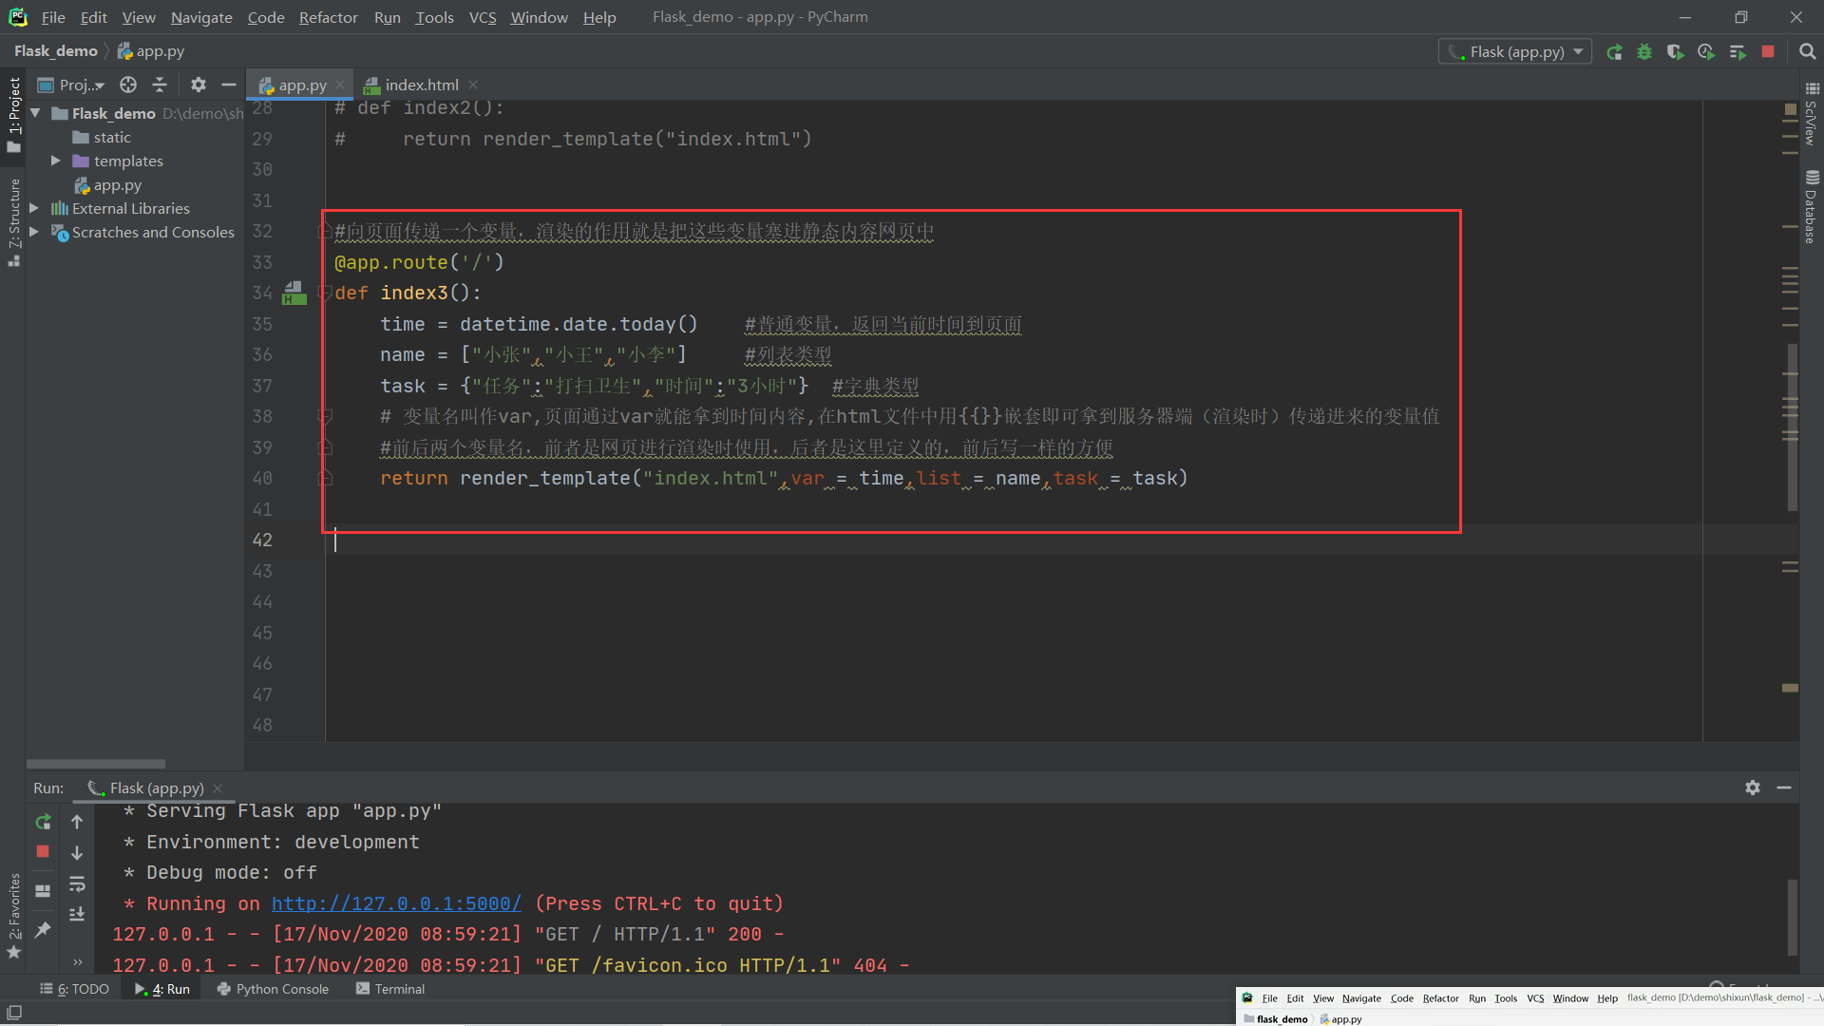This screenshot has height=1026, width=1824.
Task: Open the Refactor menu
Action: pyautogui.click(x=328, y=17)
